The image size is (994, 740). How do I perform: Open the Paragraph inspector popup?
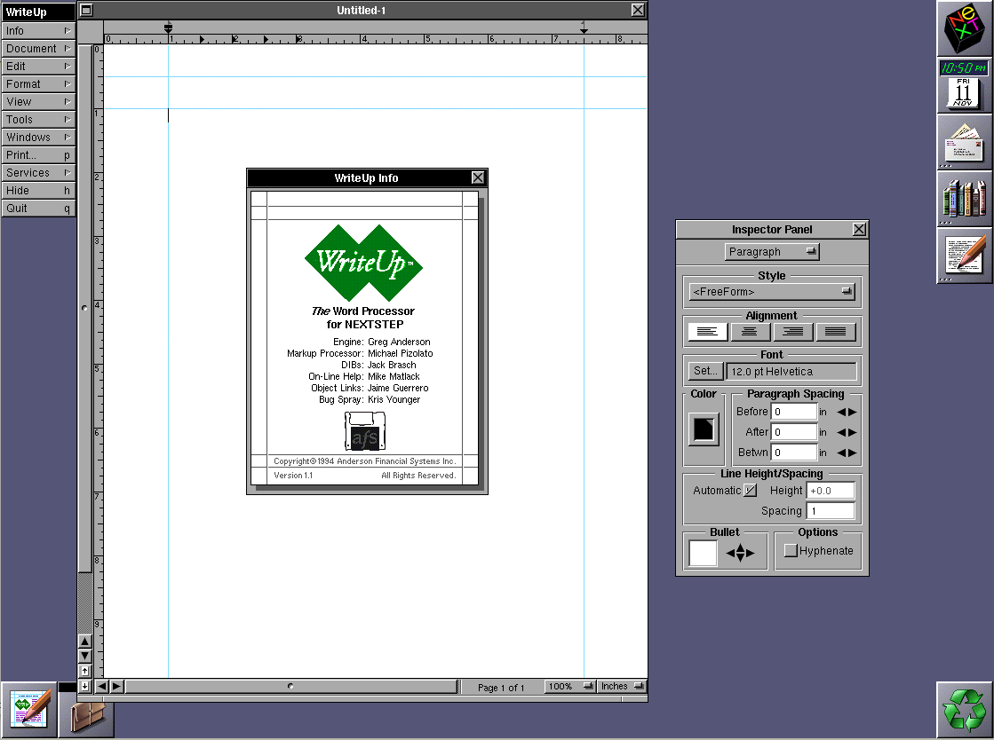point(772,252)
